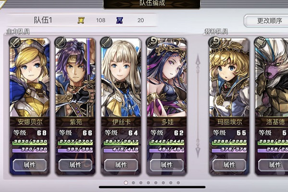Tap the 队伍编成 title banner
Screen dimensions: 288x192
[x=152, y=4]
